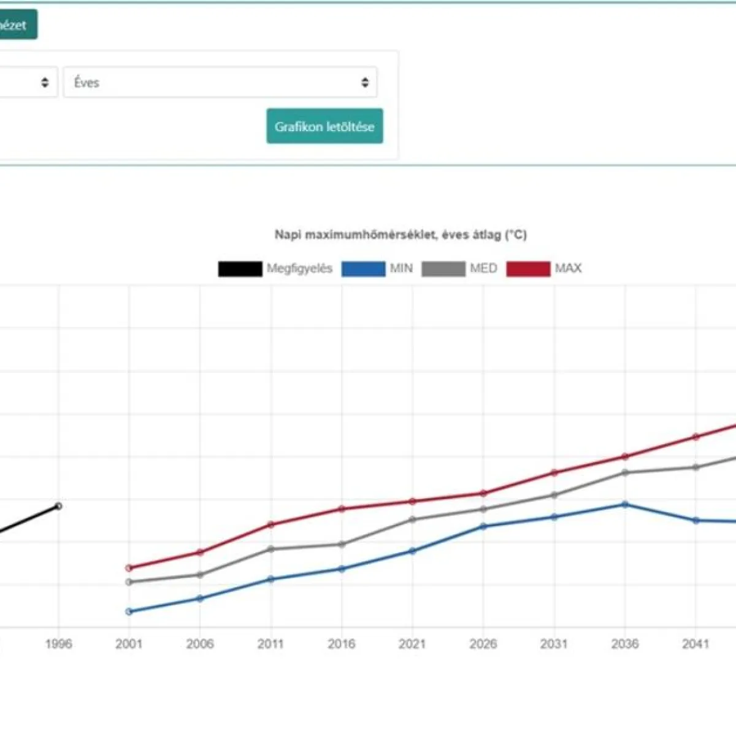Toggle the Megfigyelés legend black swatch
Screen dimensions: 736x736
coord(240,269)
